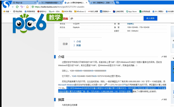Click the 介绍 section heading
Viewport: 174px width, 107px height.
(x=61, y=57)
